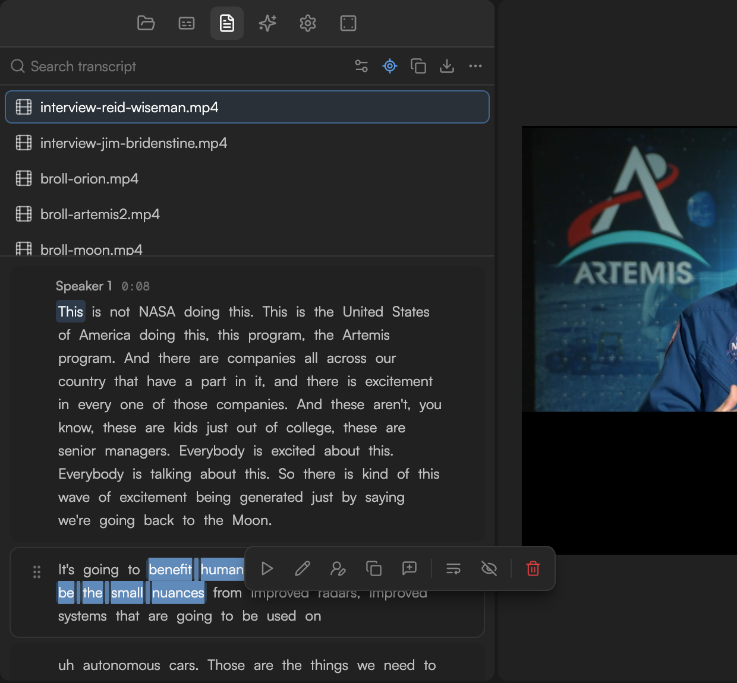
Task: Open transcript filter sliders options
Action: pos(361,66)
